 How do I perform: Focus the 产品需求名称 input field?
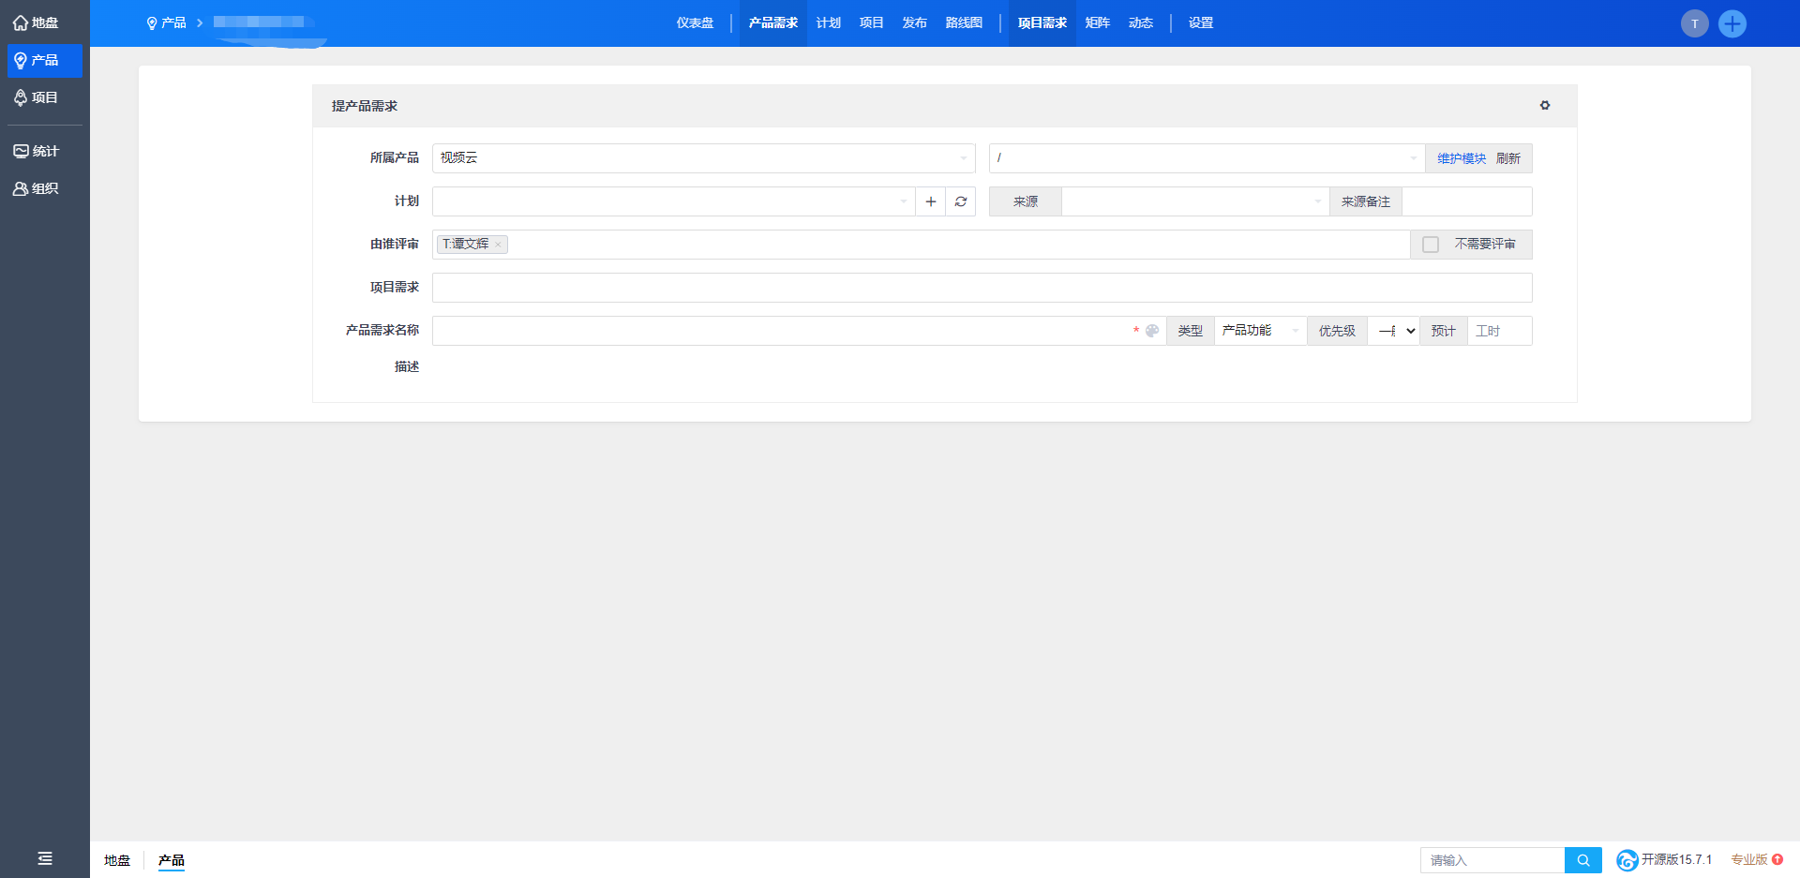coord(799,331)
